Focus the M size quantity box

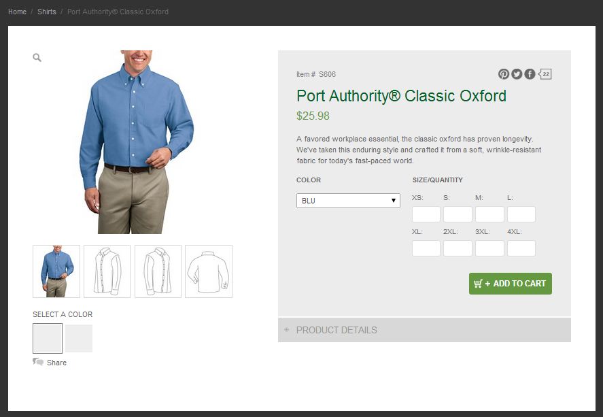click(489, 214)
